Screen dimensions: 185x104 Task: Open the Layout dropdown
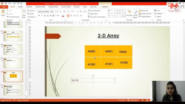point(32,11)
